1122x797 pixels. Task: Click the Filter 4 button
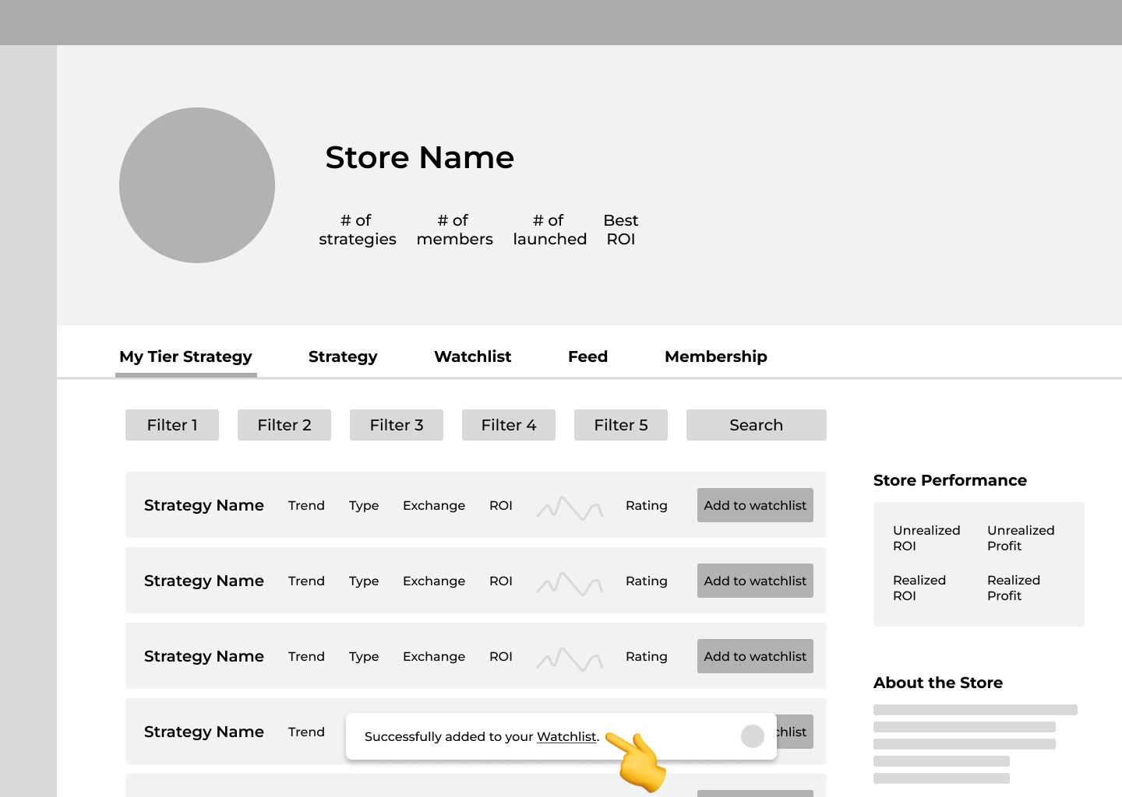pyautogui.click(x=509, y=425)
